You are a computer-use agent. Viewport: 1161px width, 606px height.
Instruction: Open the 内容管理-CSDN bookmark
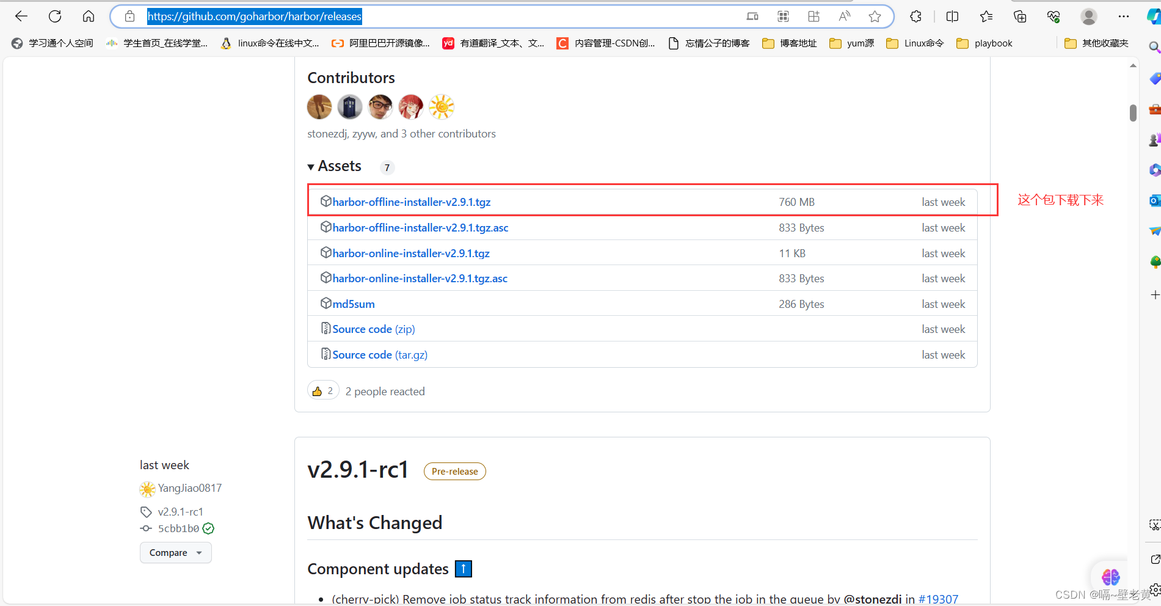coord(606,43)
